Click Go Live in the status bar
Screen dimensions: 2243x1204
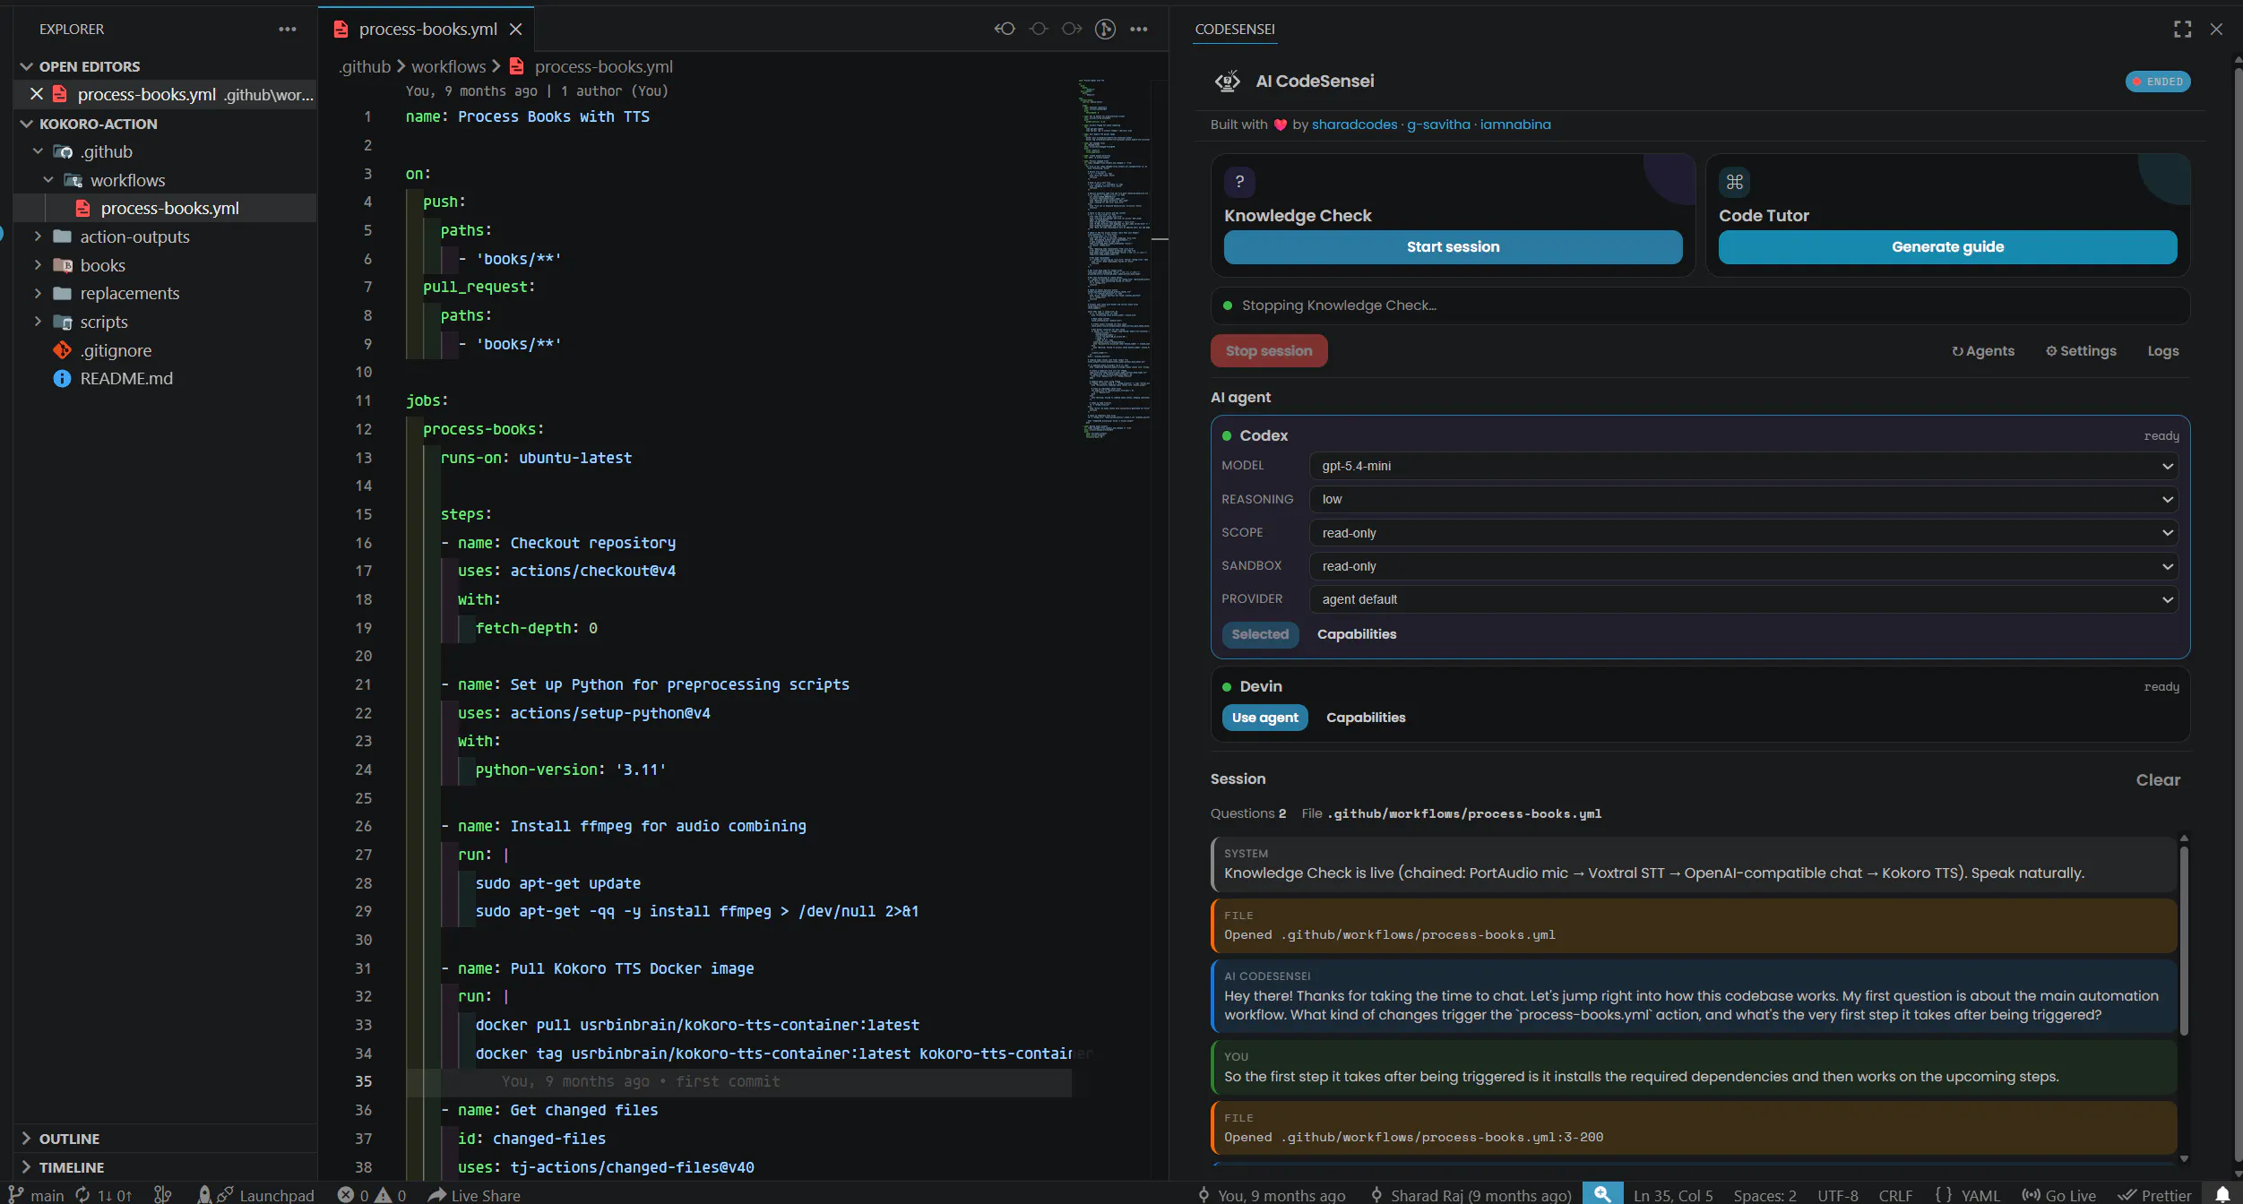pos(2058,1195)
